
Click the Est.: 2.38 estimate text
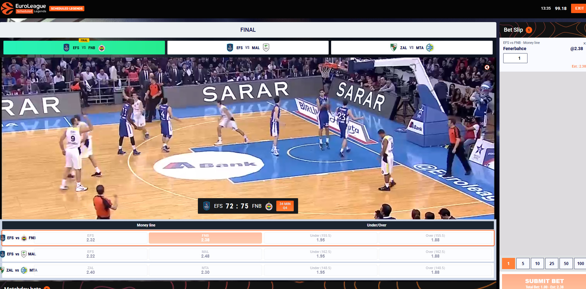pos(579,66)
